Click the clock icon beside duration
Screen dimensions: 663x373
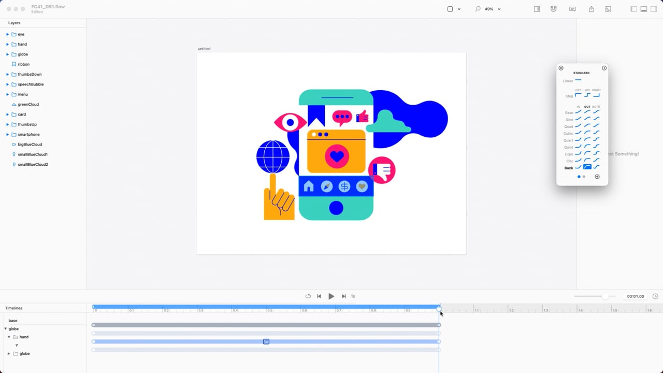click(655, 296)
